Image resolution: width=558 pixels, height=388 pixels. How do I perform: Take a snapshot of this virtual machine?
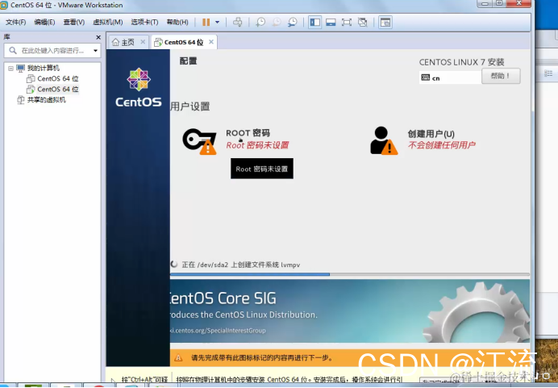(x=260, y=22)
